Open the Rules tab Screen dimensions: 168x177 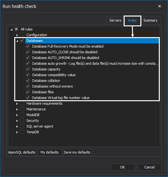tap(132, 20)
